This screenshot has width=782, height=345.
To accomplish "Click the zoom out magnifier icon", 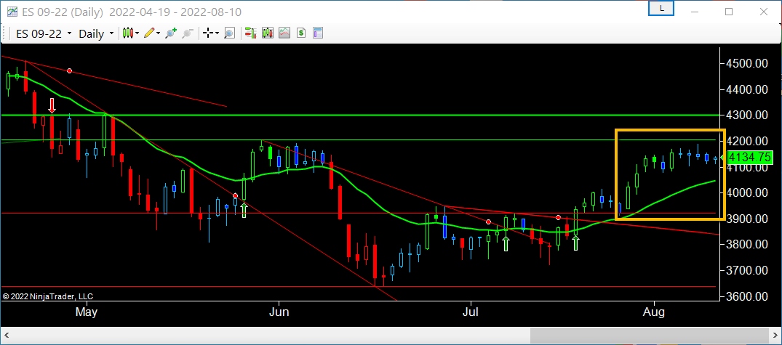I will (188, 33).
